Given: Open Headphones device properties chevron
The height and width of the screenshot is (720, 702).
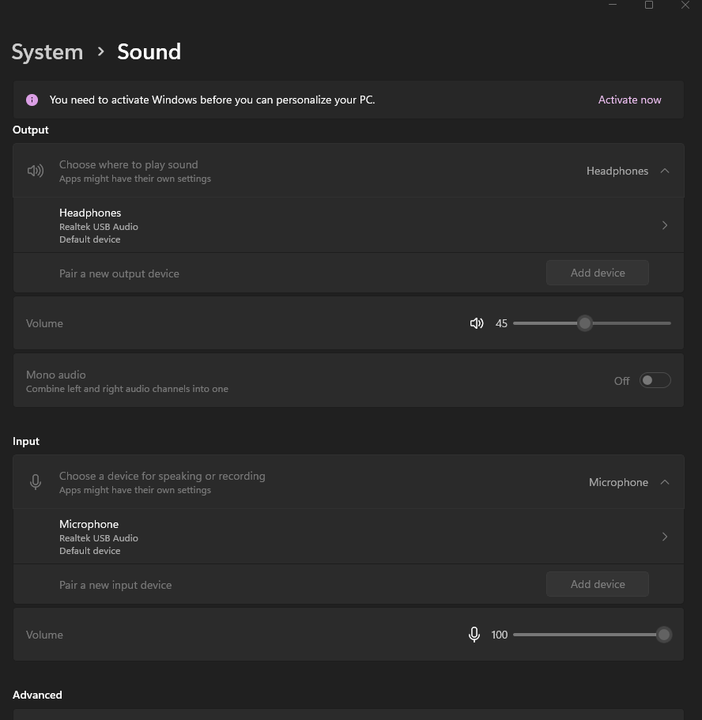Looking at the screenshot, I should click(665, 225).
